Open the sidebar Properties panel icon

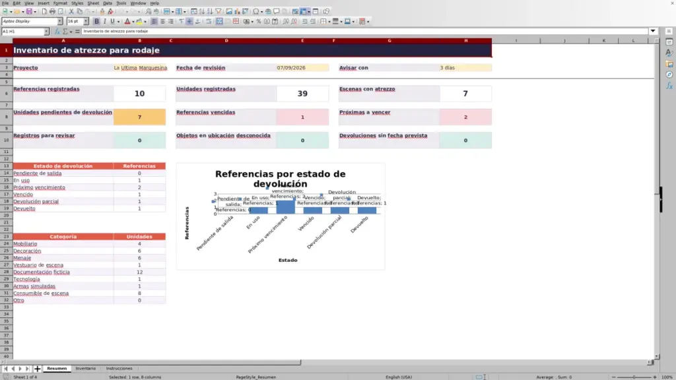coord(669,42)
